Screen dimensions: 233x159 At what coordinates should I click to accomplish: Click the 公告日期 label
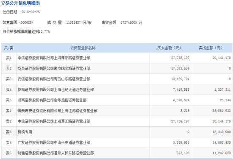[10, 12]
